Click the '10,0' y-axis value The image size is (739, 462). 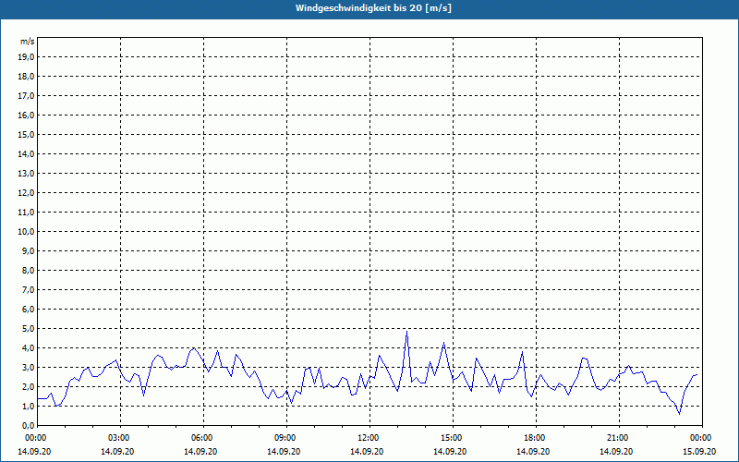coord(26,232)
